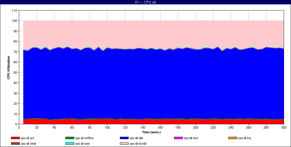Image resolution: width=291 pixels, height=147 pixels.
Task: Click the 20 tick label on time axis
Action: point(37,127)
